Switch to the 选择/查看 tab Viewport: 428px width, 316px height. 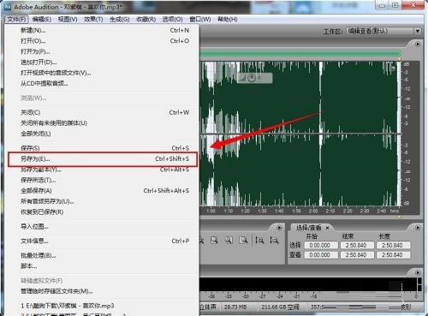[x=308, y=228]
